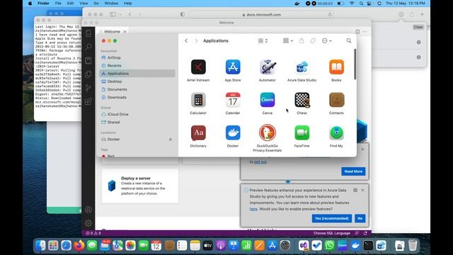Open the App Store app in Applications
The image size is (453, 255).
[x=233, y=67]
